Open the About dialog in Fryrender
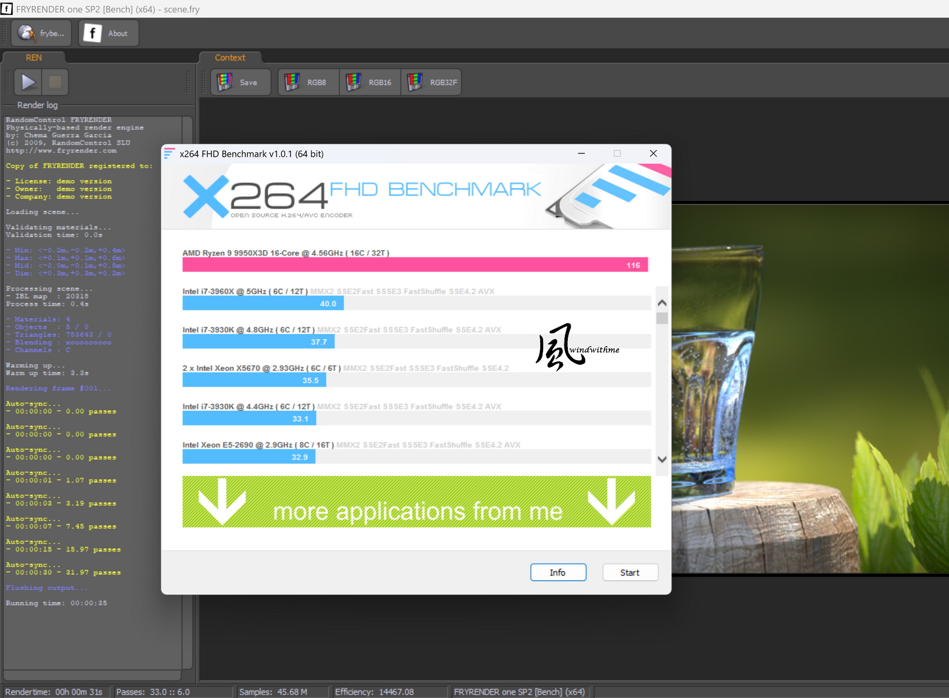Image resolution: width=949 pixels, height=698 pixels. click(109, 33)
